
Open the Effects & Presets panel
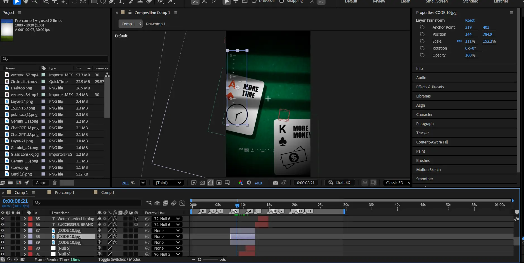coord(430,87)
